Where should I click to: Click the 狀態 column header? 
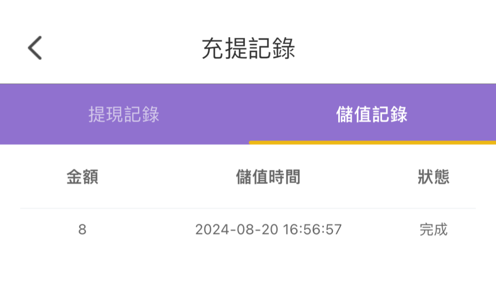433,177
